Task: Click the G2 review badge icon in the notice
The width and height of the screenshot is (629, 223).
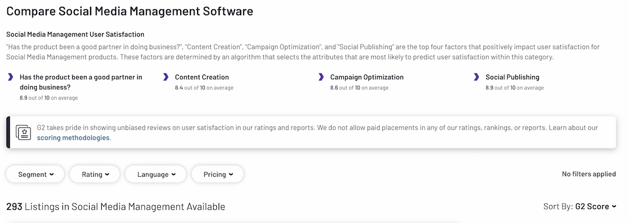Action: point(23,132)
